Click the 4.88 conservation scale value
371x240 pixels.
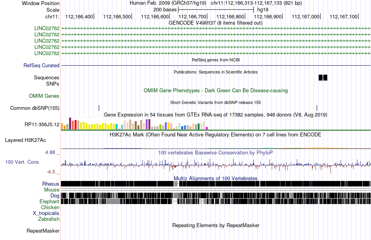coord(50,152)
